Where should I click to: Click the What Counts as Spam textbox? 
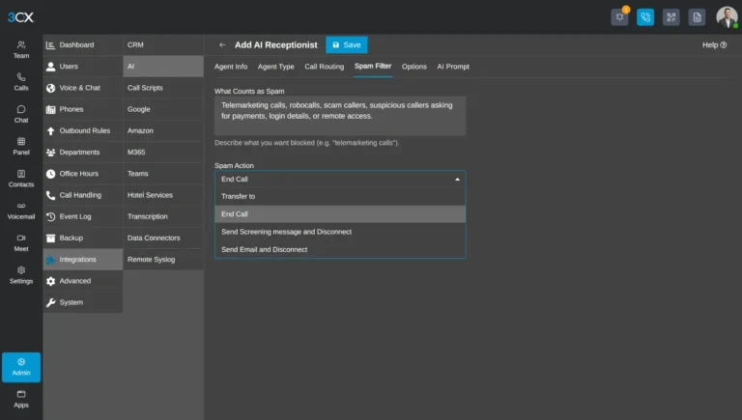click(x=340, y=116)
